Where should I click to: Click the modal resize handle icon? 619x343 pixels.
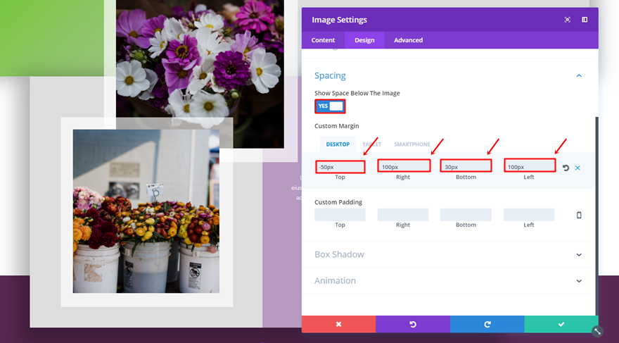coord(597,331)
